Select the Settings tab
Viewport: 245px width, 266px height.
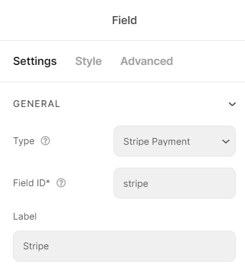click(x=35, y=61)
